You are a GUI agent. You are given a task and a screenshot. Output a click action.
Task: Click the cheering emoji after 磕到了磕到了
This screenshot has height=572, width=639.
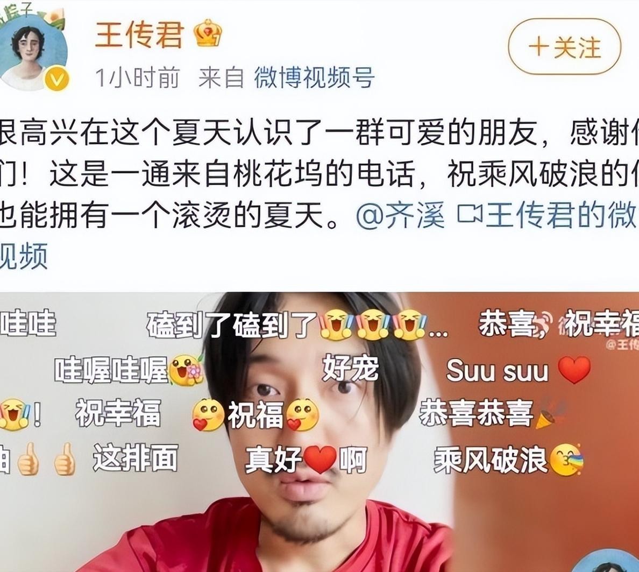click(x=336, y=324)
